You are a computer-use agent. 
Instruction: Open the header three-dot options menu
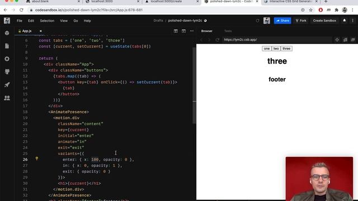click(352, 21)
